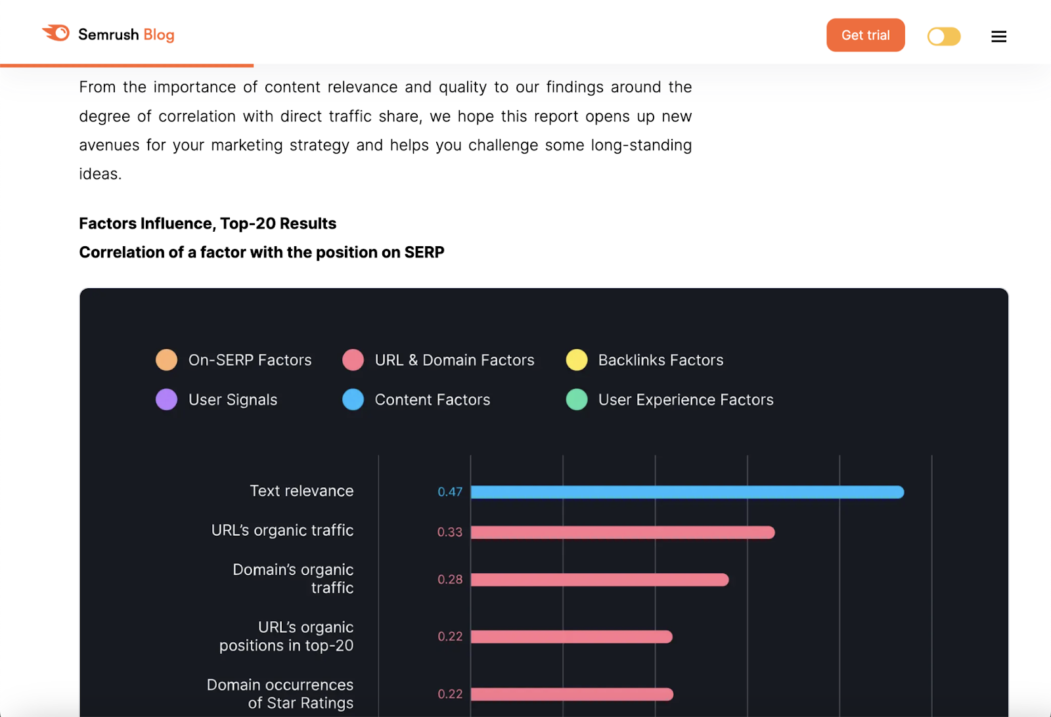The width and height of the screenshot is (1051, 717).
Task: Select the User Experience Factors legend dot
Action: 576,399
